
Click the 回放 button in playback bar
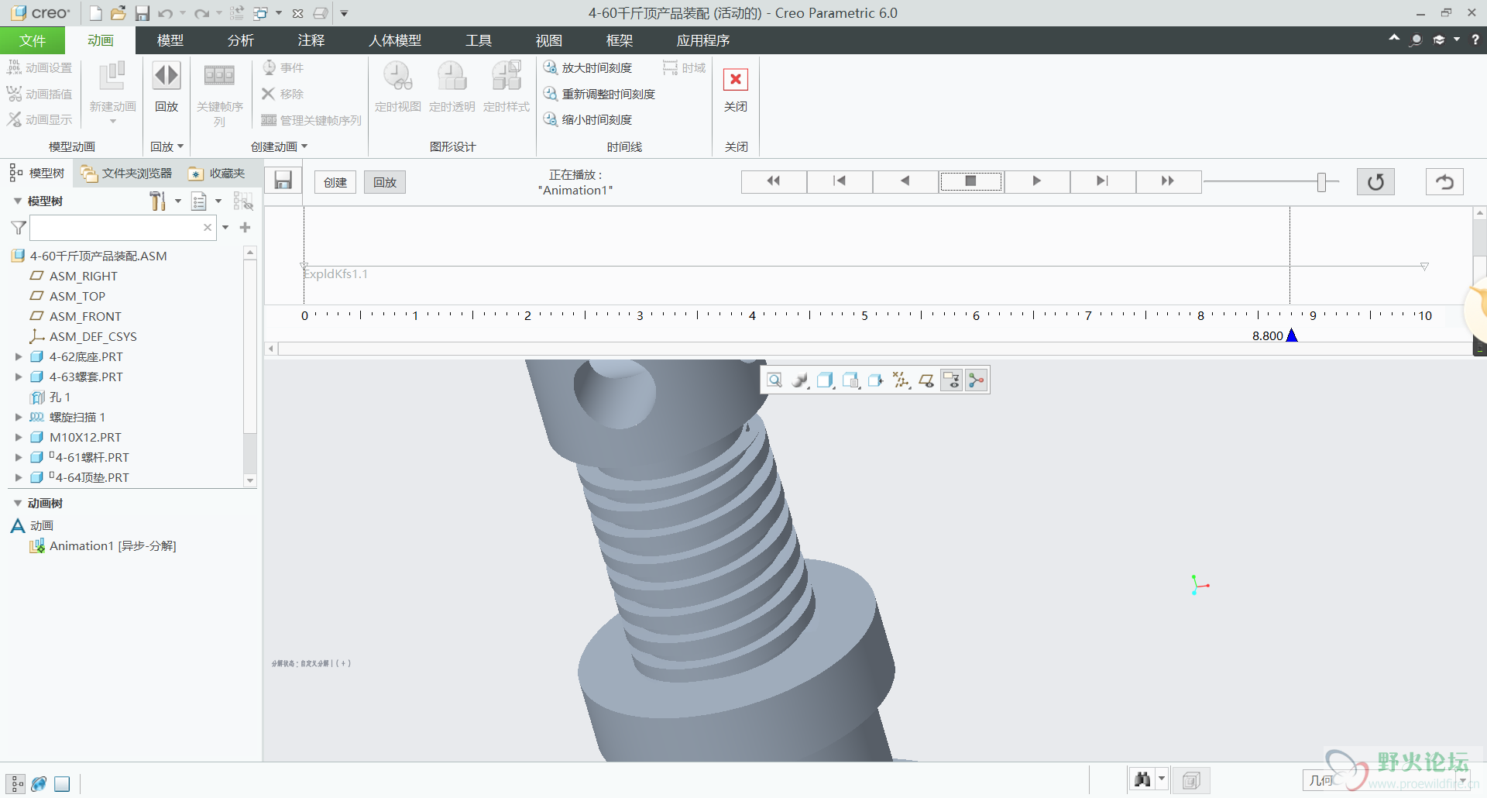(385, 182)
